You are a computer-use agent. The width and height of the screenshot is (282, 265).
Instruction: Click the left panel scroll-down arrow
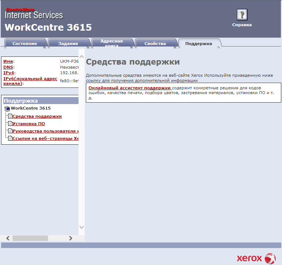81,227
